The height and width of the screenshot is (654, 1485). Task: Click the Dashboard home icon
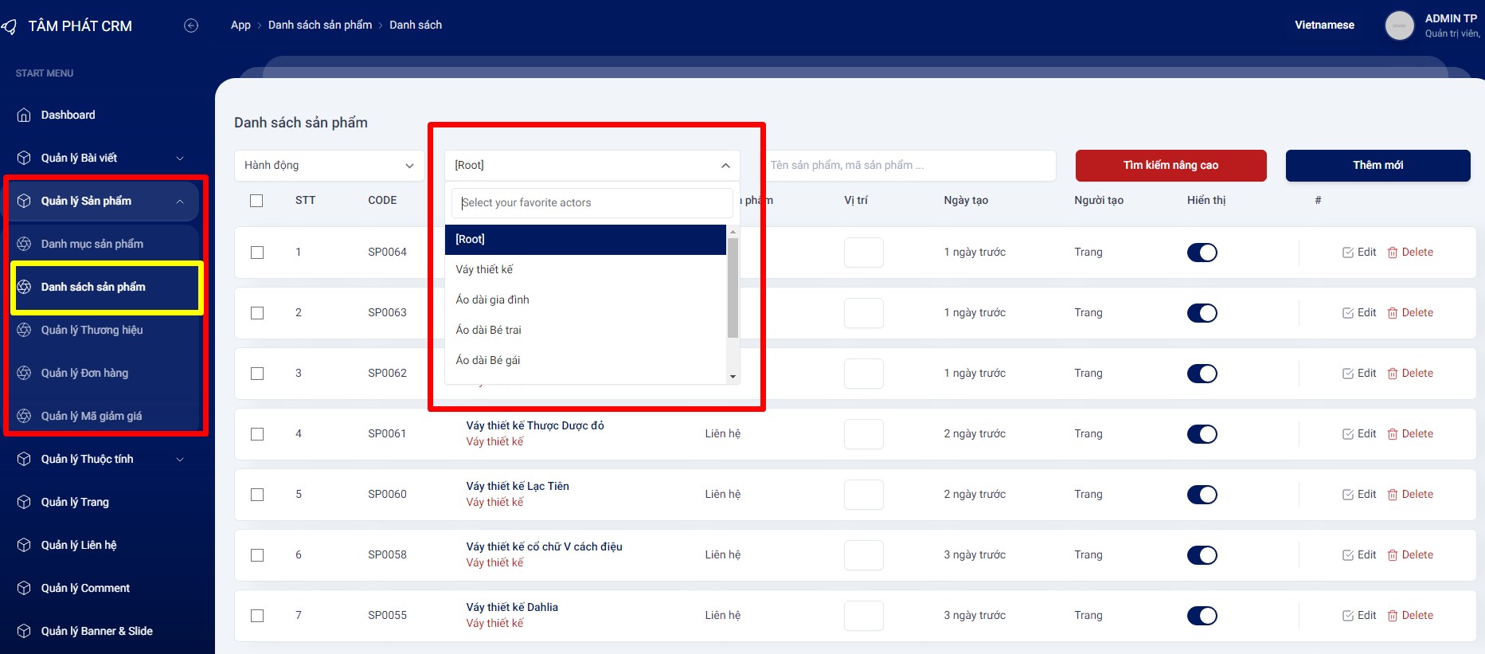[x=24, y=116]
